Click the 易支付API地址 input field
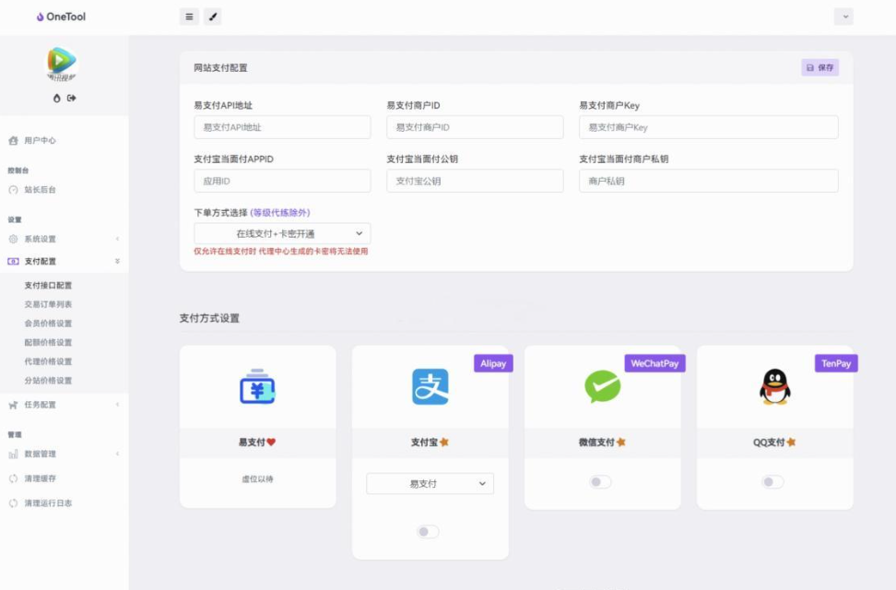 pos(282,126)
